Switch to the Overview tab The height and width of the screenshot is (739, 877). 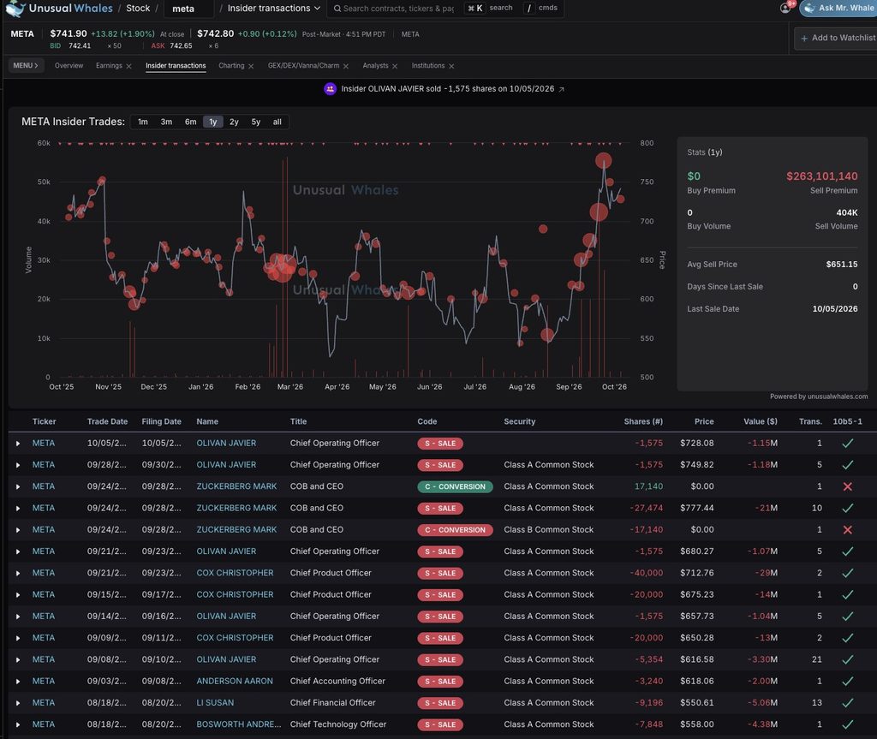point(69,65)
